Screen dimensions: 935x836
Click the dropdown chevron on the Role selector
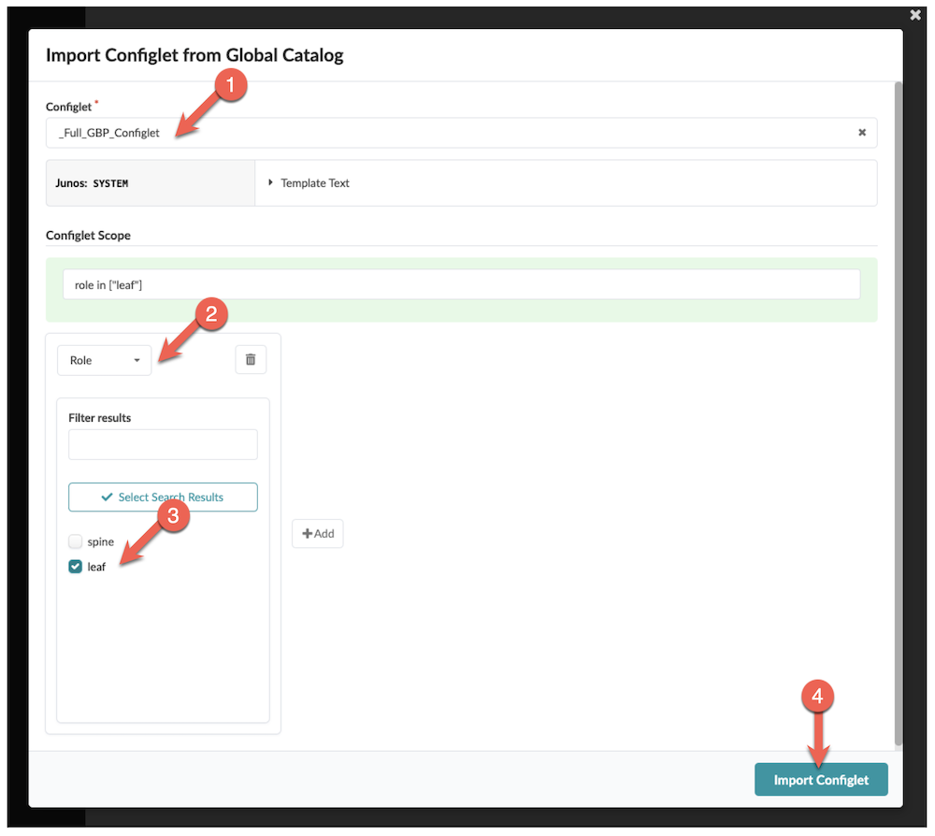137,360
